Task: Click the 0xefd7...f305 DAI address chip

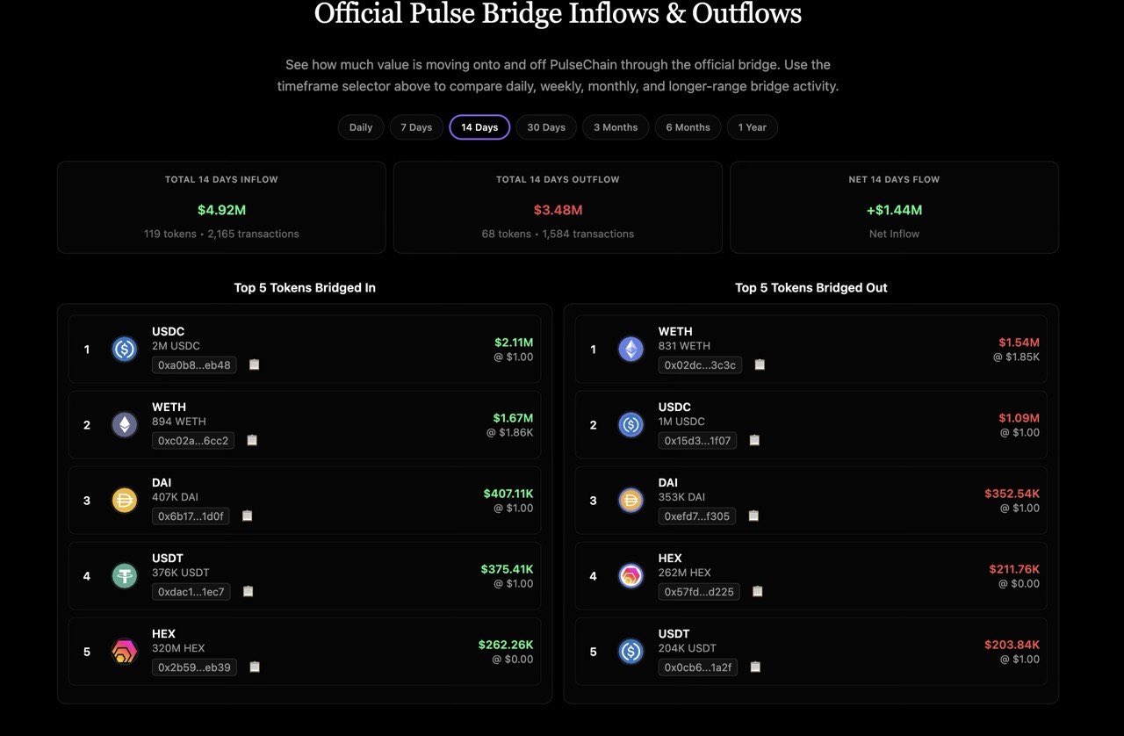Action: (696, 516)
